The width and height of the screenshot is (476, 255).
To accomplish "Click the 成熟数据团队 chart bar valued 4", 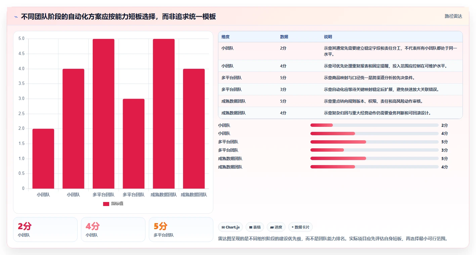I will [x=194, y=129].
